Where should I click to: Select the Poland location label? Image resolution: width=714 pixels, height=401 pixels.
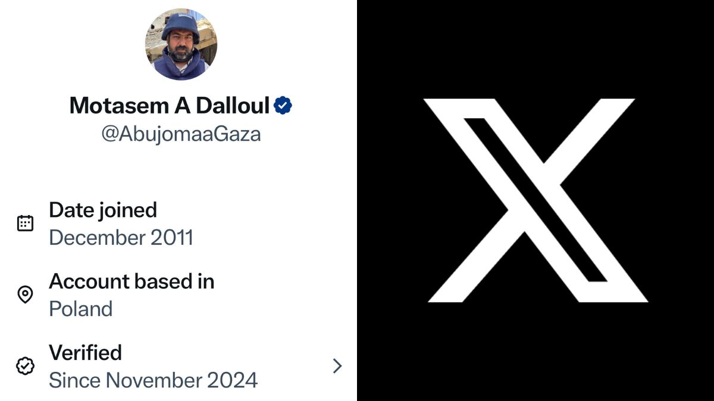click(82, 308)
